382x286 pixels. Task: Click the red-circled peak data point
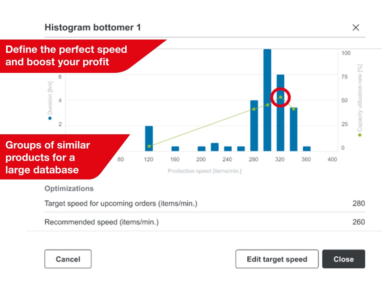click(x=280, y=97)
